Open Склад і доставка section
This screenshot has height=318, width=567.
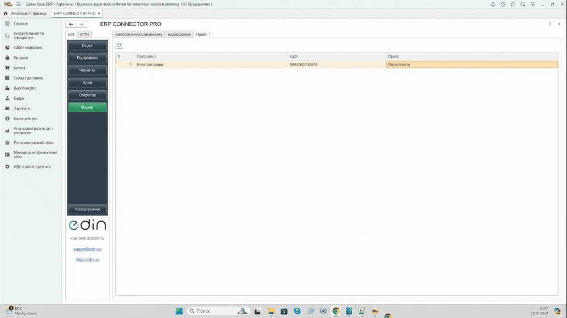pyautogui.click(x=28, y=78)
